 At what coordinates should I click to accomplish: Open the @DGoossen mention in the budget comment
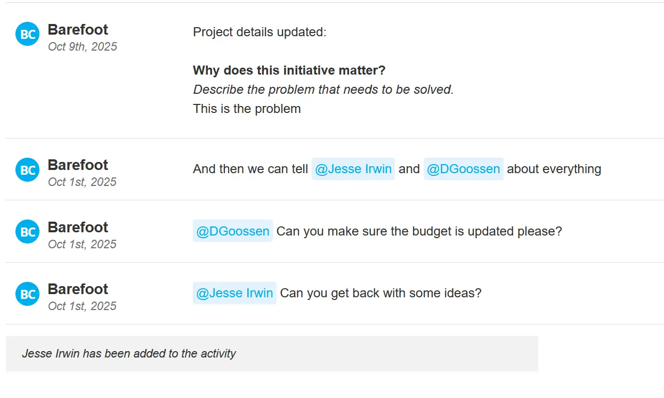coord(232,231)
